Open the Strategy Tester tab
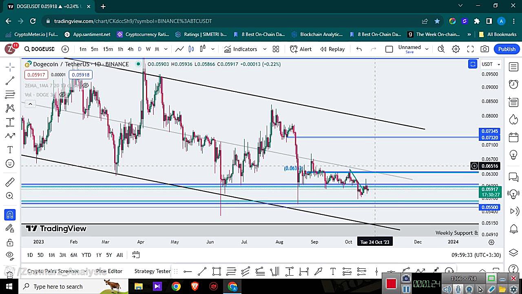The height and width of the screenshot is (294, 522). click(x=153, y=271)
